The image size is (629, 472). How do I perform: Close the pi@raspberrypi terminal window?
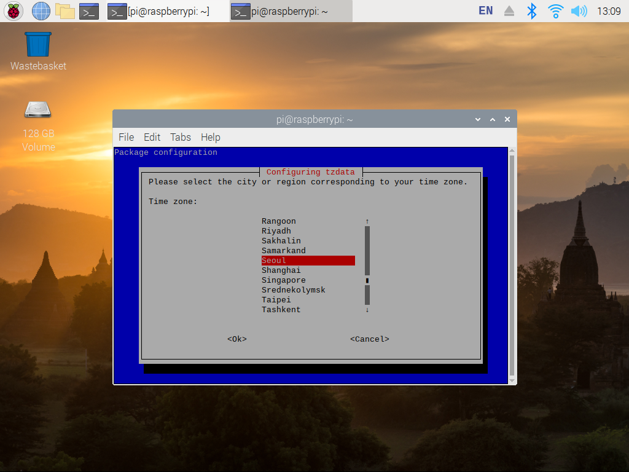click(x=507, y=119)
